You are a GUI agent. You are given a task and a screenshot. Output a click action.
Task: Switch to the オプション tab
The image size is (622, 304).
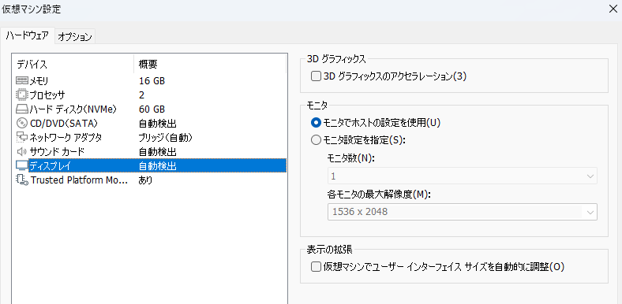[74, 37]
